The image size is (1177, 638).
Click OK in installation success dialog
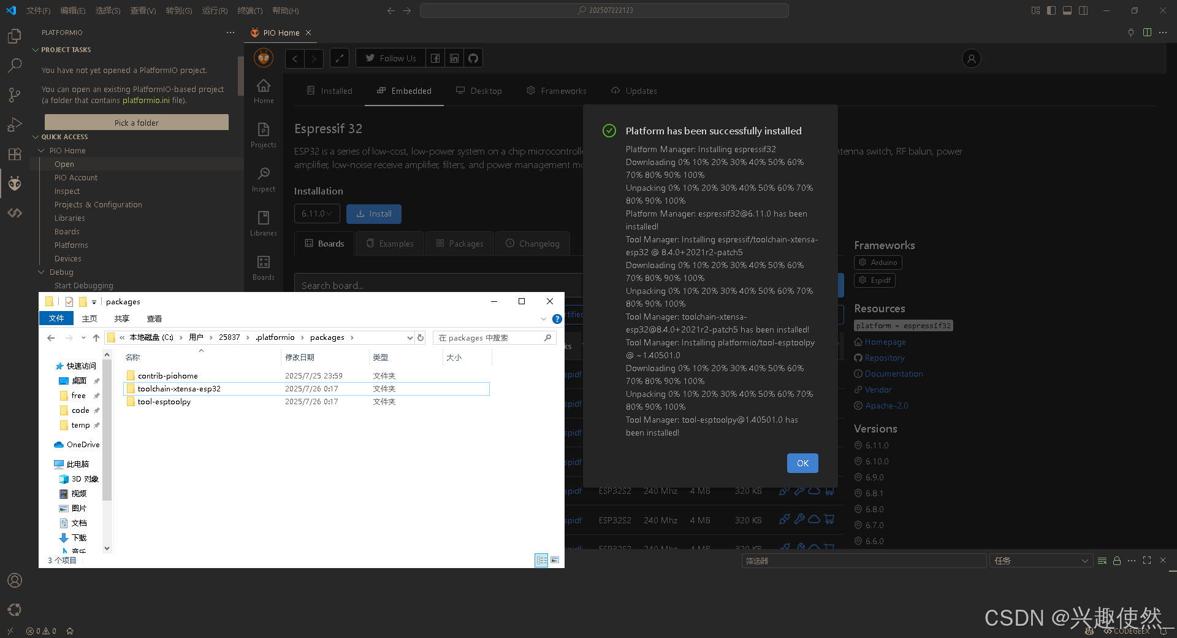tap(802, 463)
